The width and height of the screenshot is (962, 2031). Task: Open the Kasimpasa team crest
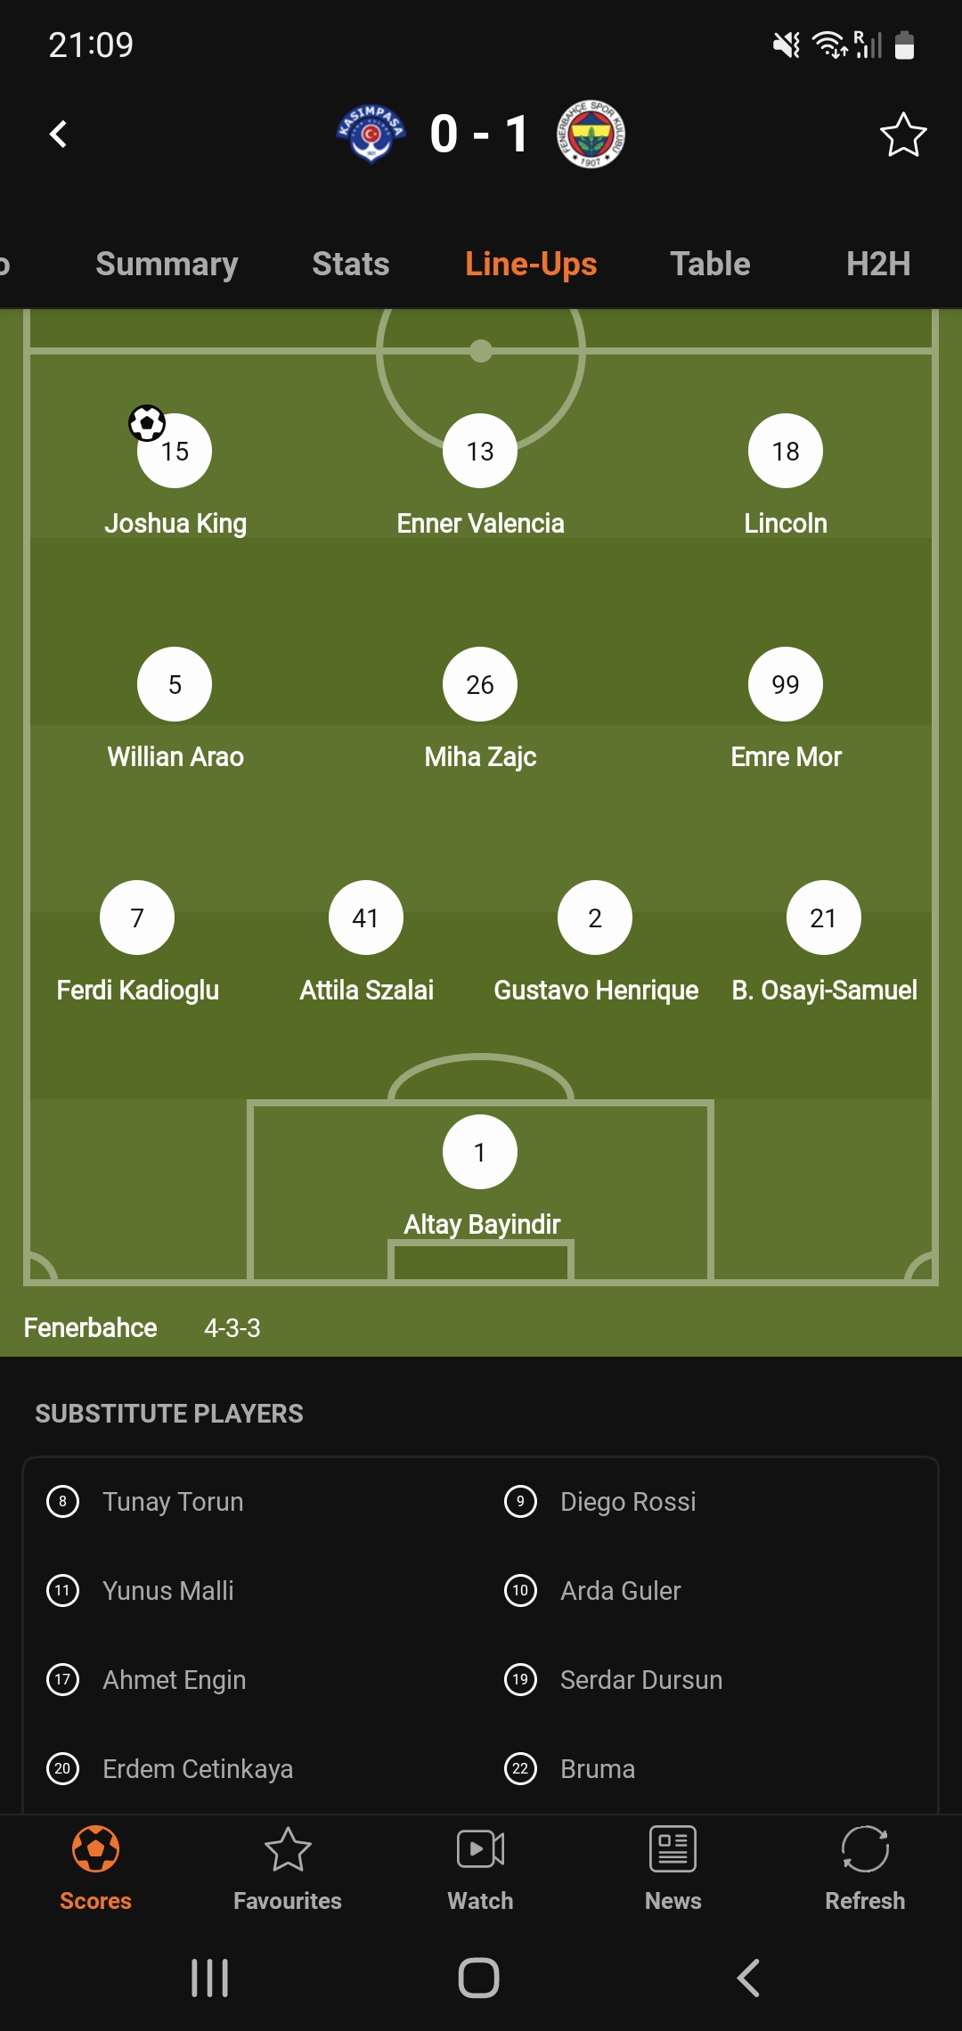click(371, 135)
